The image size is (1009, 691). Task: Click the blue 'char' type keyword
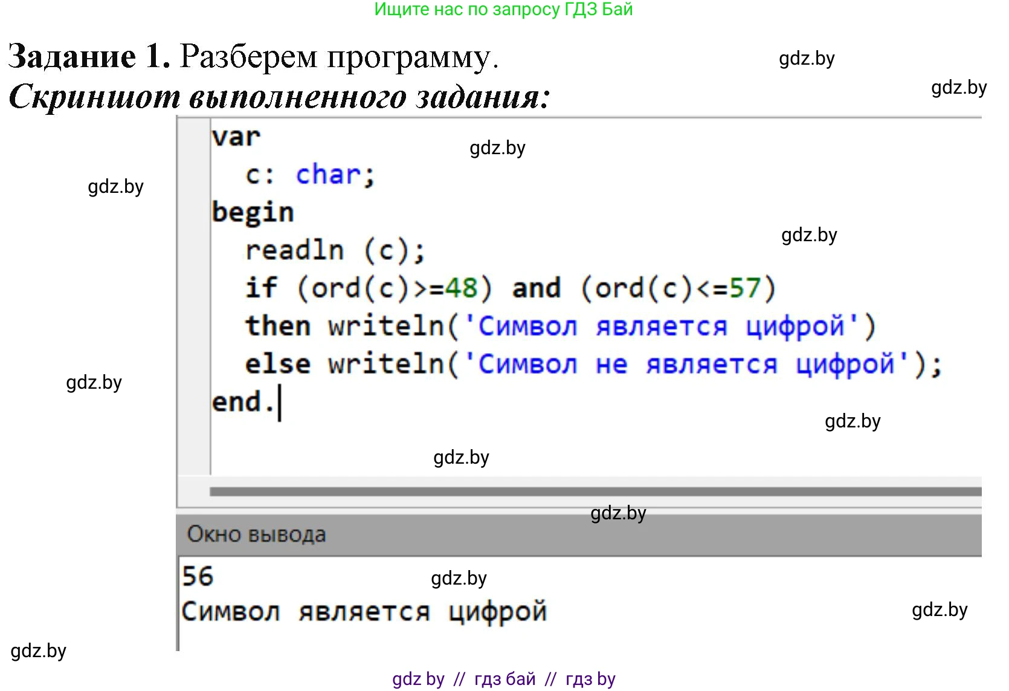pyautogui.click(x=328, y=175)
